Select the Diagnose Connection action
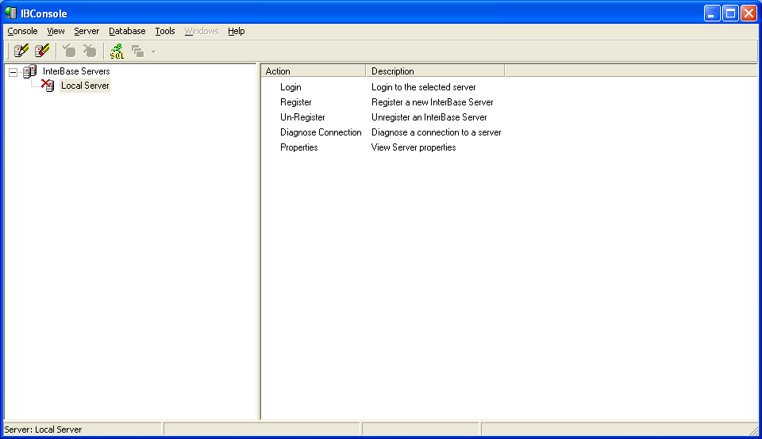 click(321, 132)
